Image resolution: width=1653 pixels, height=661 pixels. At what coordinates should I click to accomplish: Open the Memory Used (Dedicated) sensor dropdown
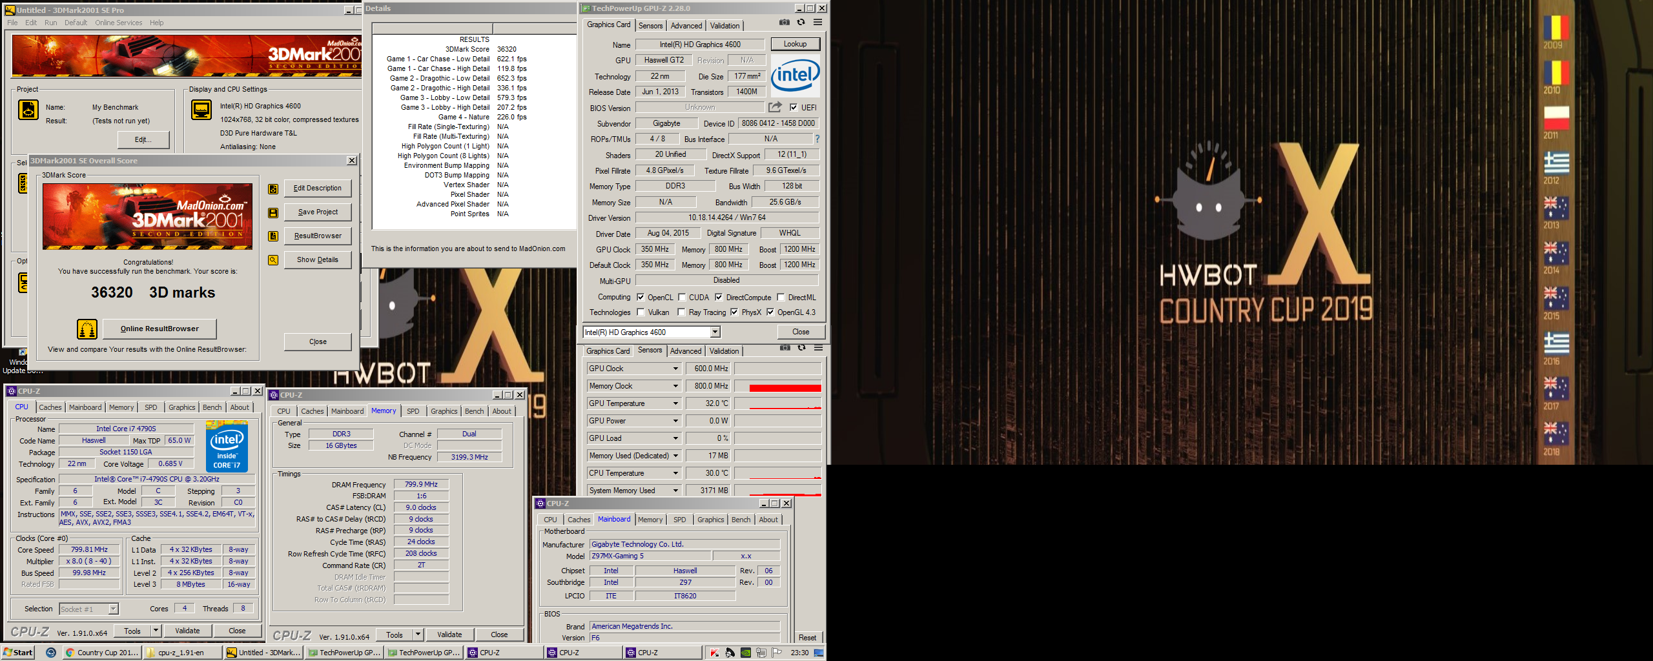click(x=675, y=456)
